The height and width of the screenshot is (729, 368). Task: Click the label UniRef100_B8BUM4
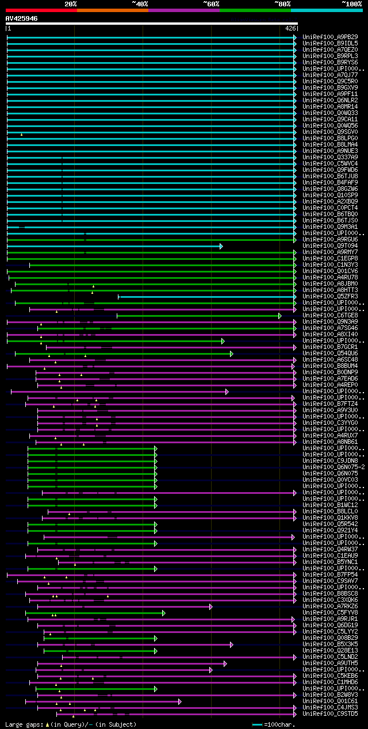coord(330,366)
